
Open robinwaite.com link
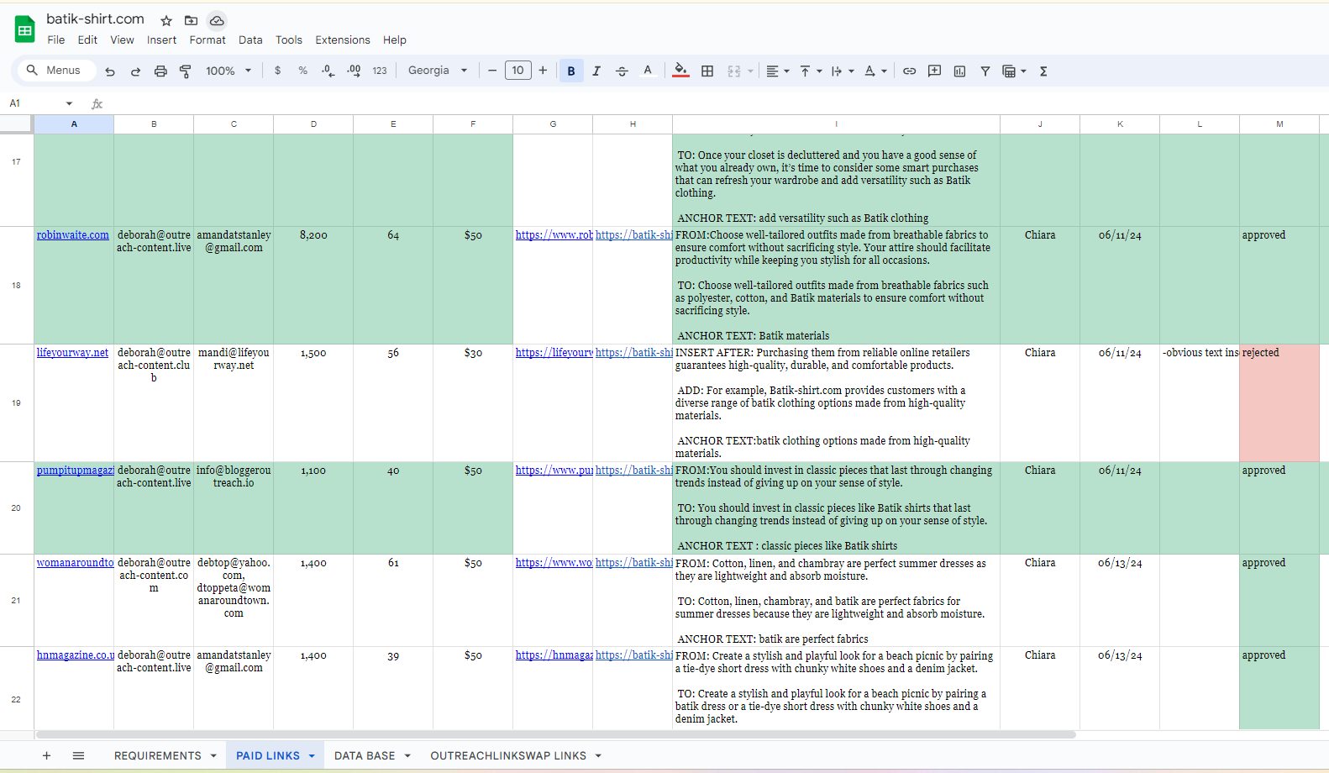tap(73, 235)
